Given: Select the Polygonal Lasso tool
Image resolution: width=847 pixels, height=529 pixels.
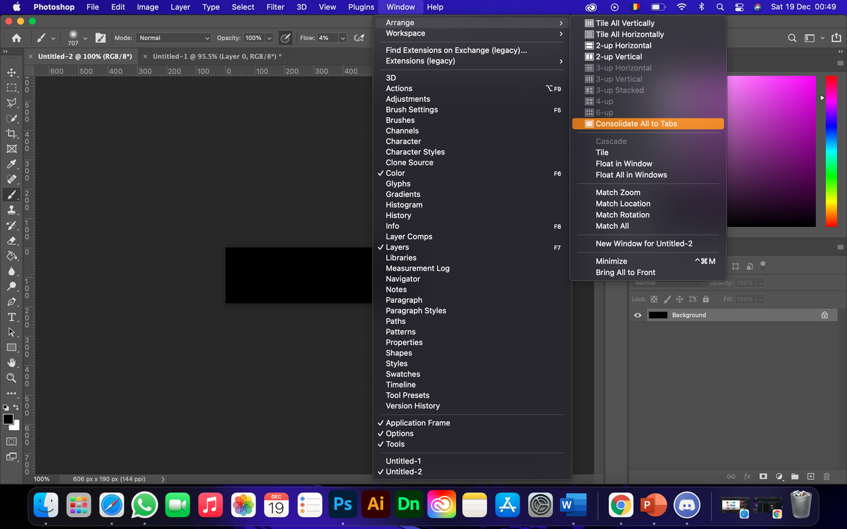Looking at the screenshot, I should [x=11, y=102].
